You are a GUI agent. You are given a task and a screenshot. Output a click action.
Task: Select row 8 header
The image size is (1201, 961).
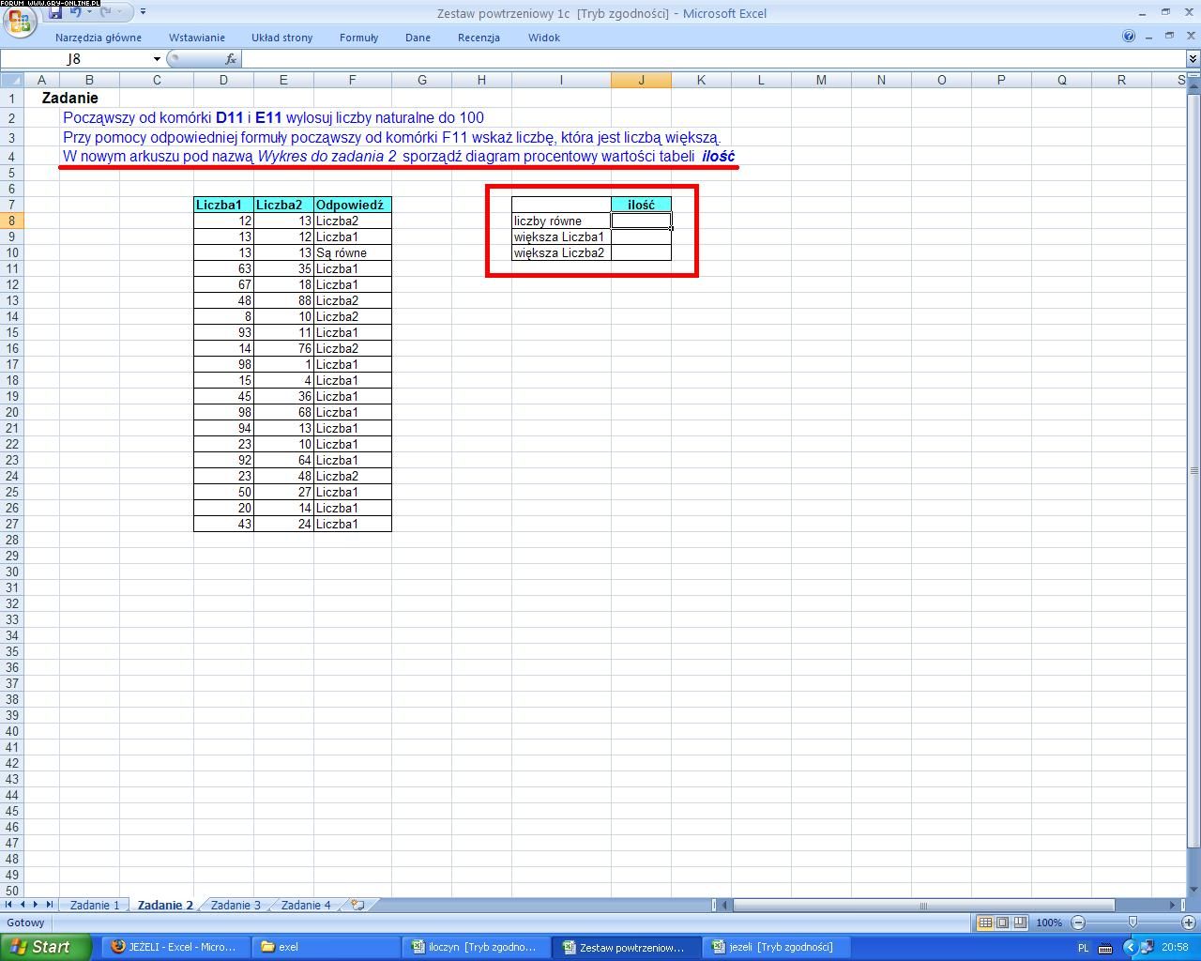point(12,221)
